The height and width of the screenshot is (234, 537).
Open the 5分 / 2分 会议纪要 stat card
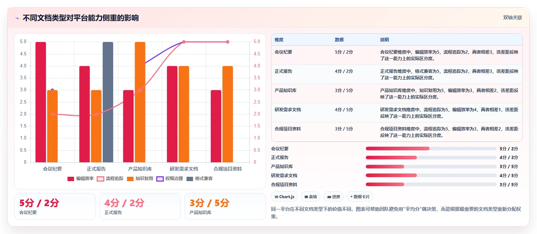coord(55,206)
